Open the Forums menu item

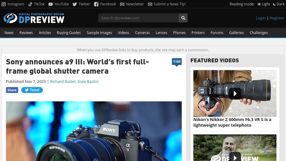coord(217,33)
